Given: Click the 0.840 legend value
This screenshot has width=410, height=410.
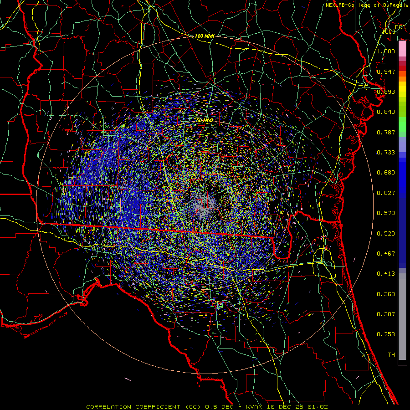Looking at the screenshot, I should click(386, 112).
